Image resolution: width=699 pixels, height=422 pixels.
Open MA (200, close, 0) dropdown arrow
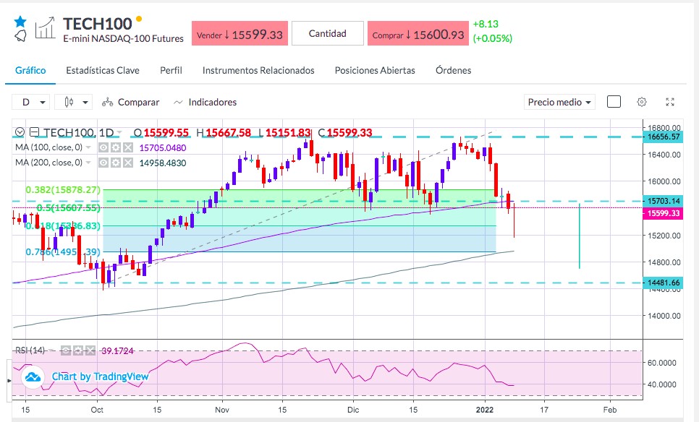coord(88,163)
